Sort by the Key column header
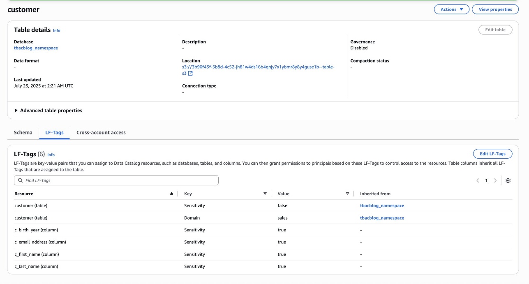The width and height of the screenshot is (529, 284). [225, 194]
